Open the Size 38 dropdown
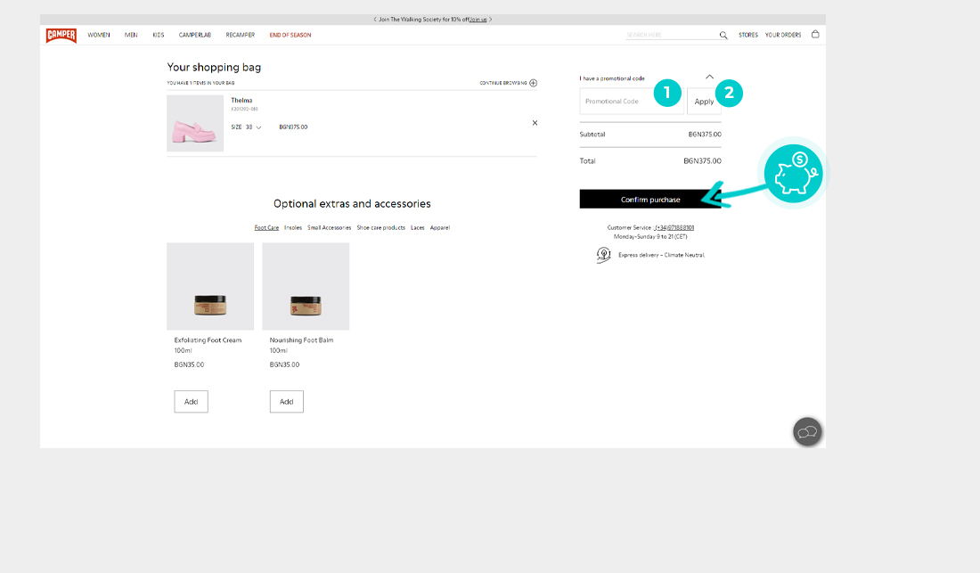 click(246, 127)
